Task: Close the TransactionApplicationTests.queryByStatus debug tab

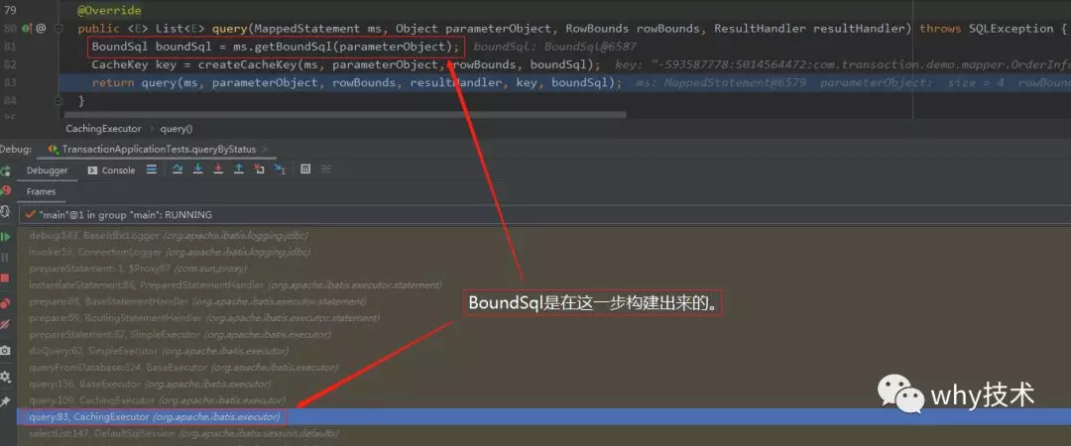Action: point(265,149)
